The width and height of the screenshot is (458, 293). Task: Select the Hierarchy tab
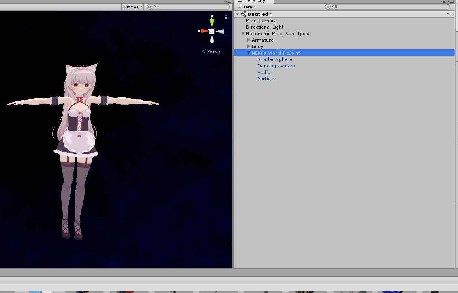pyautogui.click(x=254, y=2)
